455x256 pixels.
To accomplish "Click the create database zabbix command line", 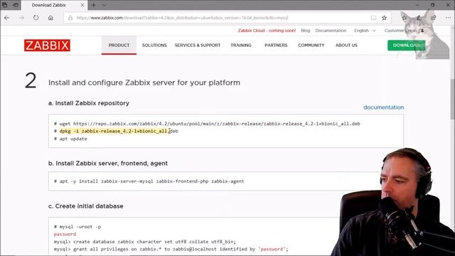I will coord(145,242).
